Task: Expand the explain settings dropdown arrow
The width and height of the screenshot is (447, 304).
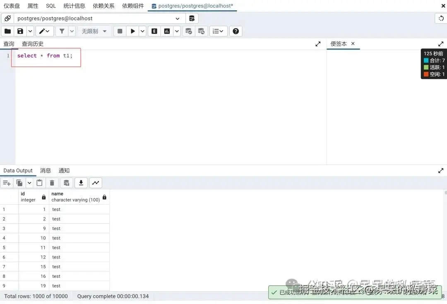Action: [x=177, y=31]
